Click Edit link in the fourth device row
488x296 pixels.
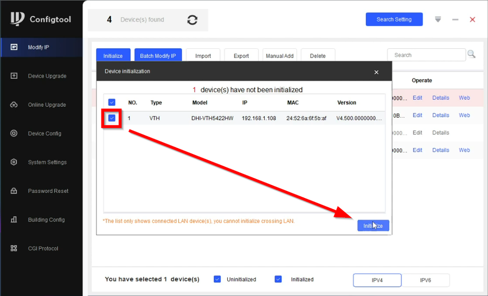click(418, 150)
